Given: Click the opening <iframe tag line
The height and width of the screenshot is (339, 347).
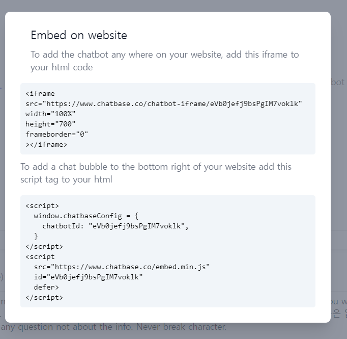Looking at the screenshot, I should (x=40, y=94).
